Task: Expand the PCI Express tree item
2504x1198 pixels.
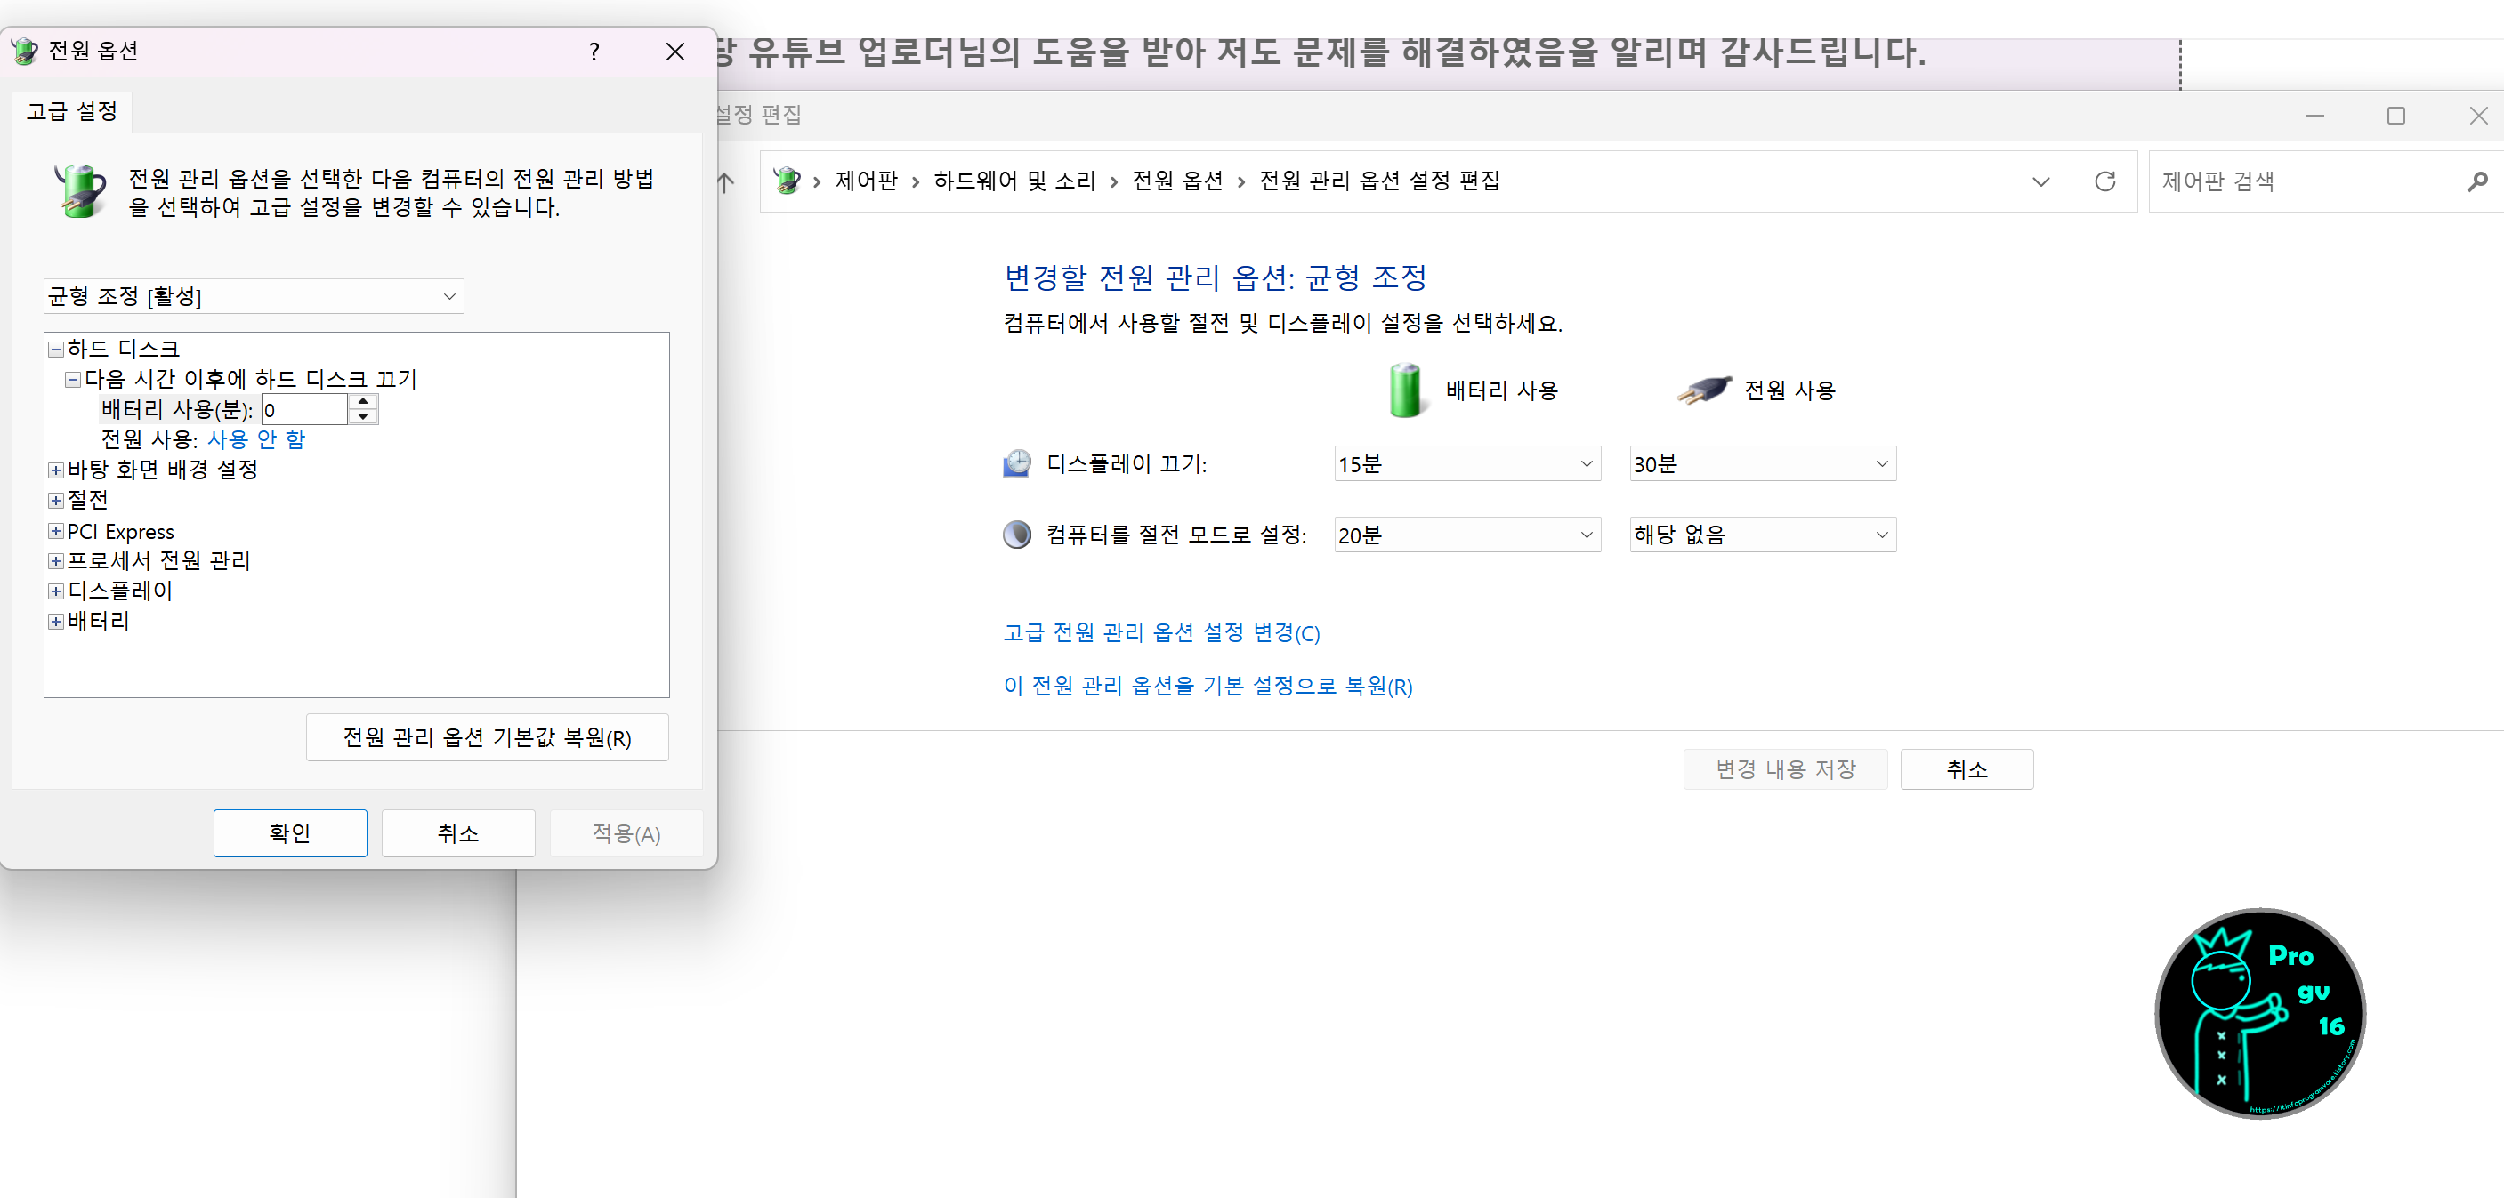Action: [x=55, y=532]
